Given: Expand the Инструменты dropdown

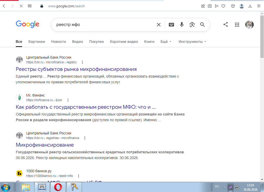Looking at the screenshot, I should (192, 42).
